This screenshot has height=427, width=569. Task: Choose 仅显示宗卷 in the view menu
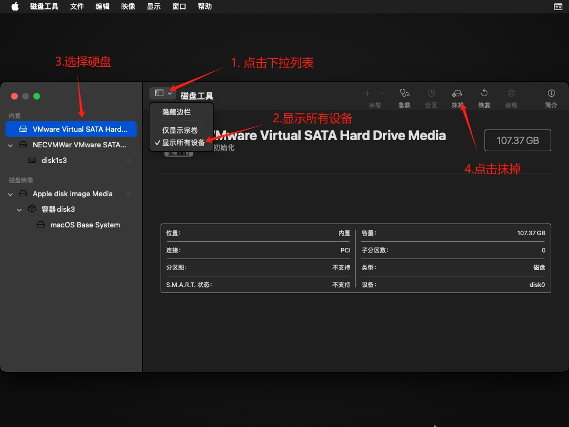click(179, 130)
